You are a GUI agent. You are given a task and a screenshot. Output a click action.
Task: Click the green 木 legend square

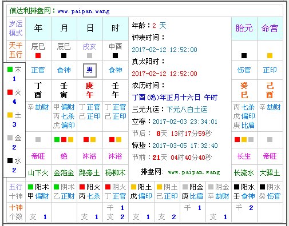[10, 70]
